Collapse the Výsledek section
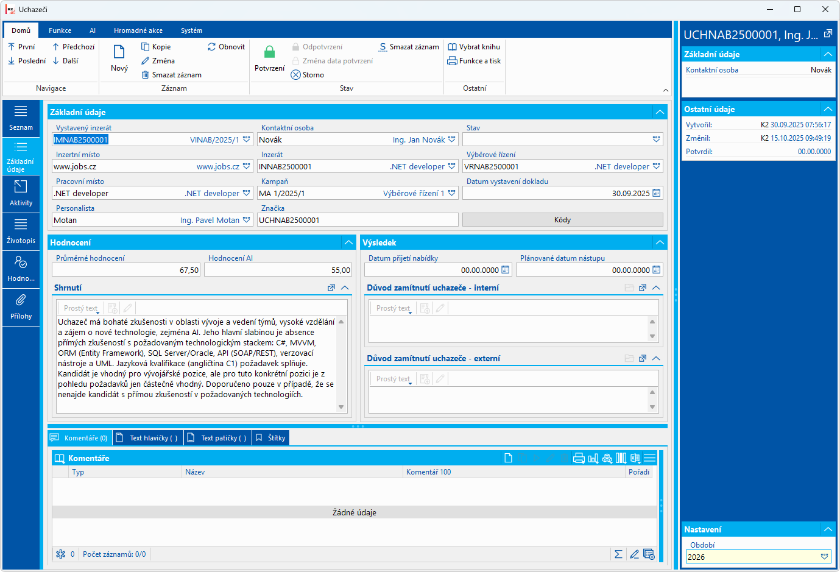This screenshot has width=840, height=572. [660, 242]
